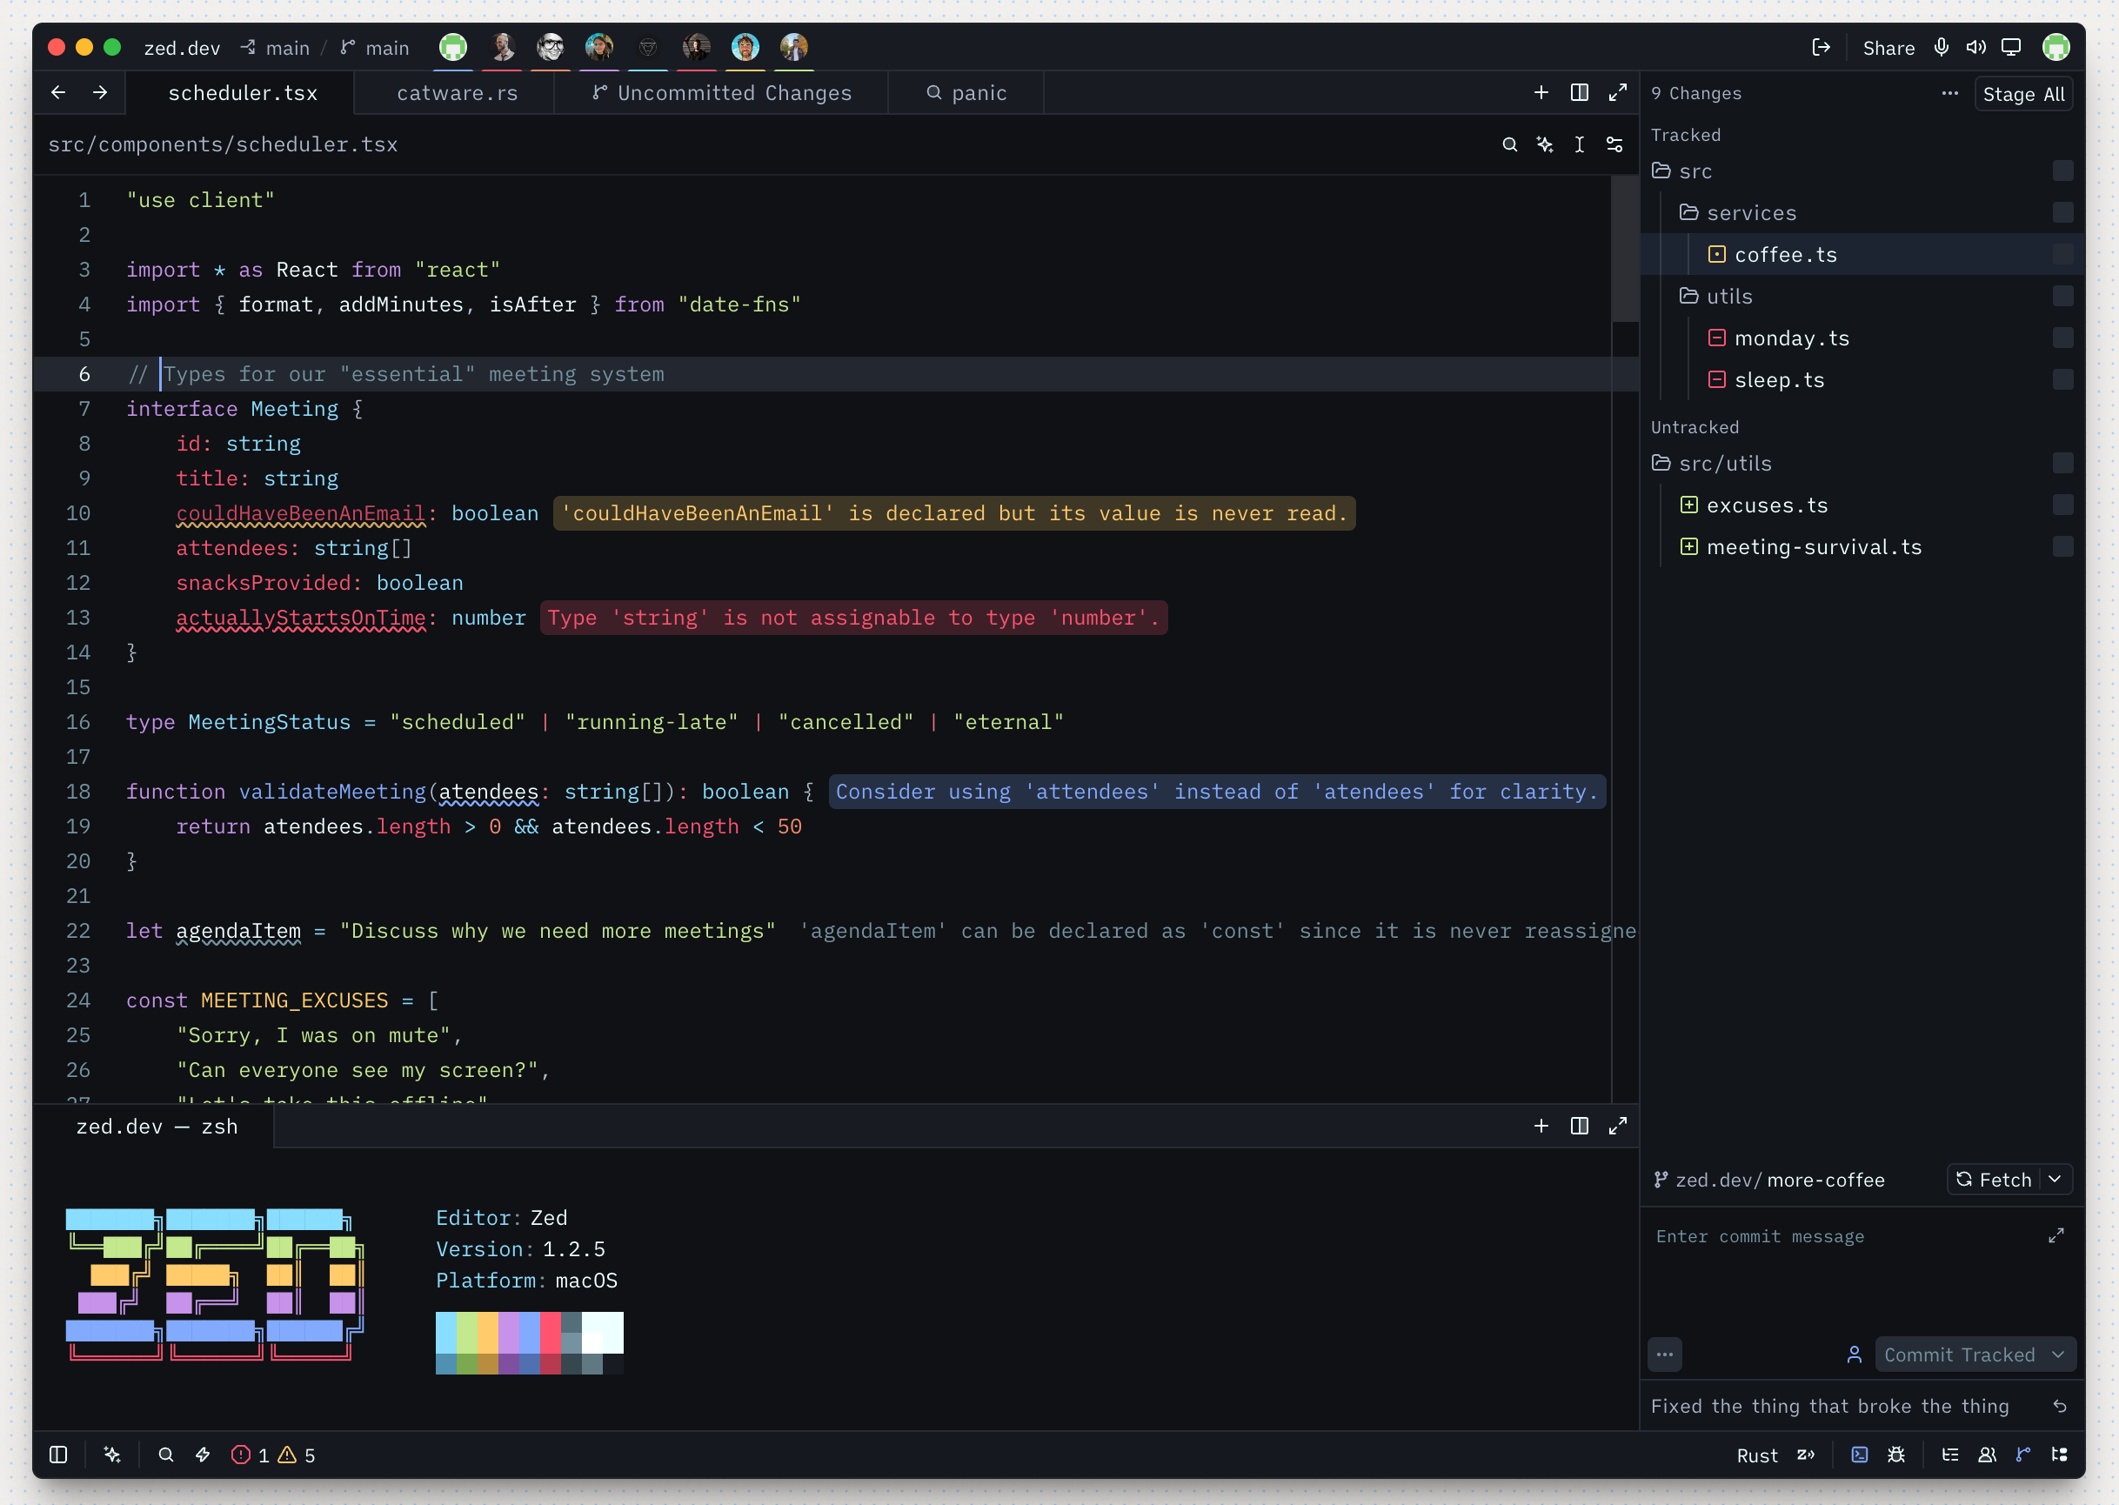Click errors and warnings indicator 1 and 5
Image resolution: width=2119 pixels, height=1505 pixels.
pyautogui.click(x=273, y=1455)
